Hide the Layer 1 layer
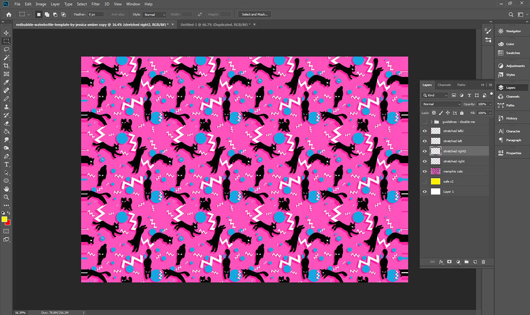530x315 pixels. coord(425,192)
